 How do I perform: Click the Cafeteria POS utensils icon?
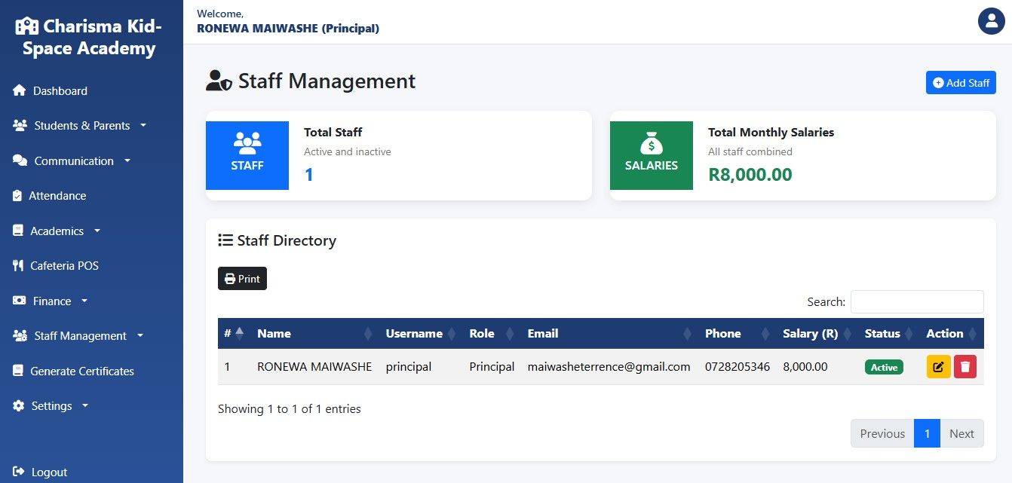[x=18, y=265]
